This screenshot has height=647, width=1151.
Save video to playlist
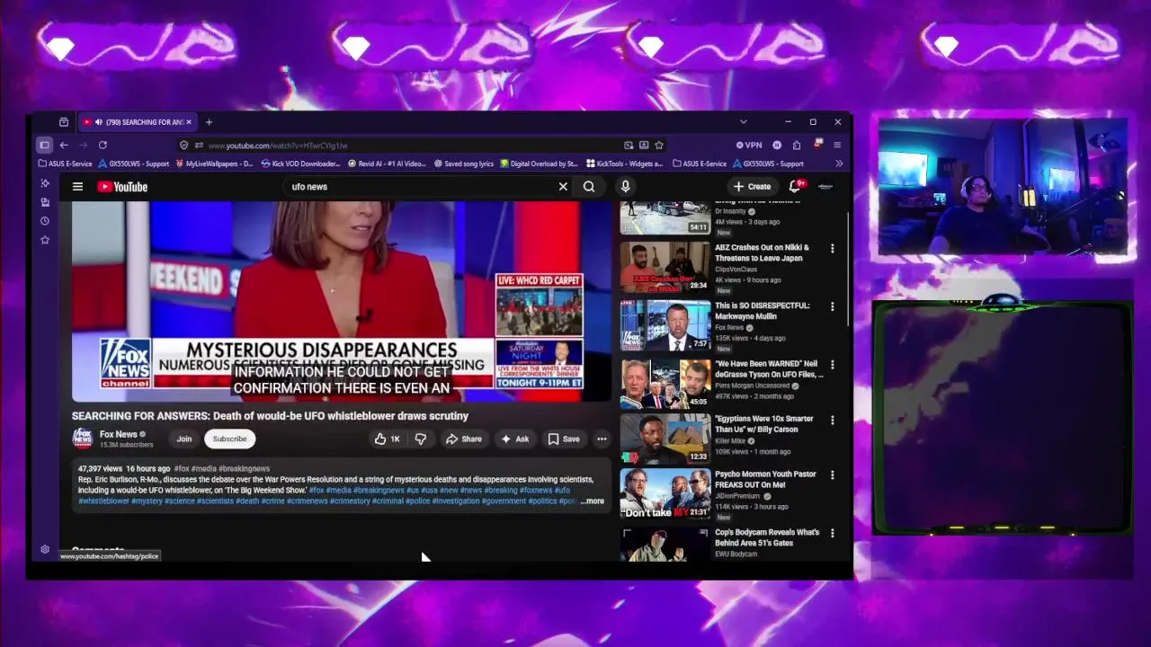(564, 439)
